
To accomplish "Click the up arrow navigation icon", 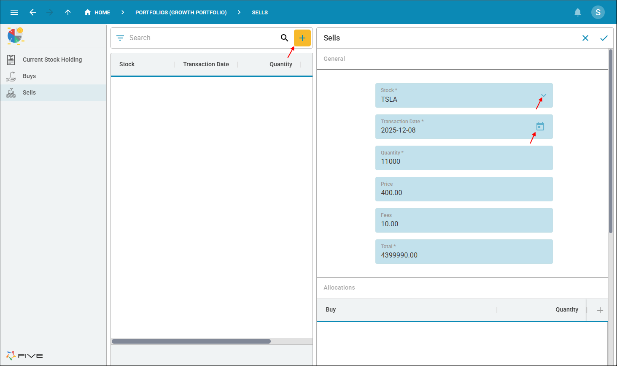I will (68, 12).
